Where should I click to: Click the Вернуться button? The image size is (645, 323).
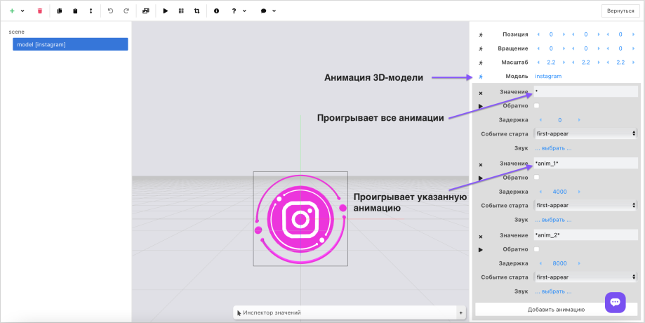tap(620, 11)
